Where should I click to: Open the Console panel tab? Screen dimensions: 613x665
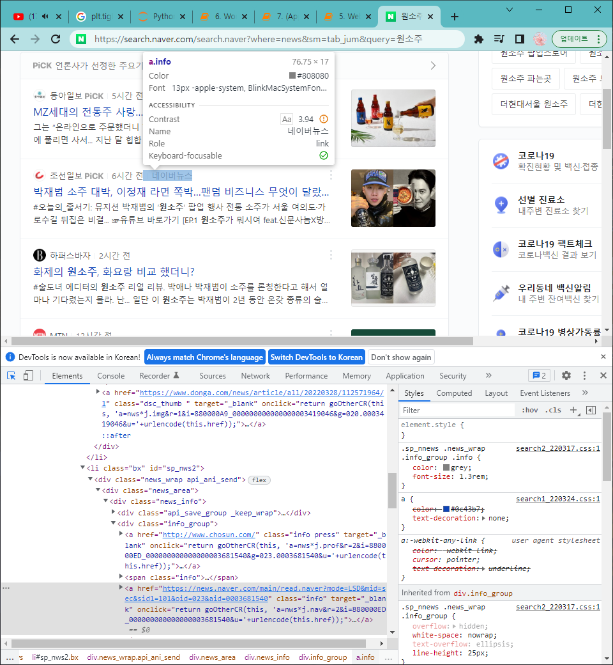tap(111, 376)
